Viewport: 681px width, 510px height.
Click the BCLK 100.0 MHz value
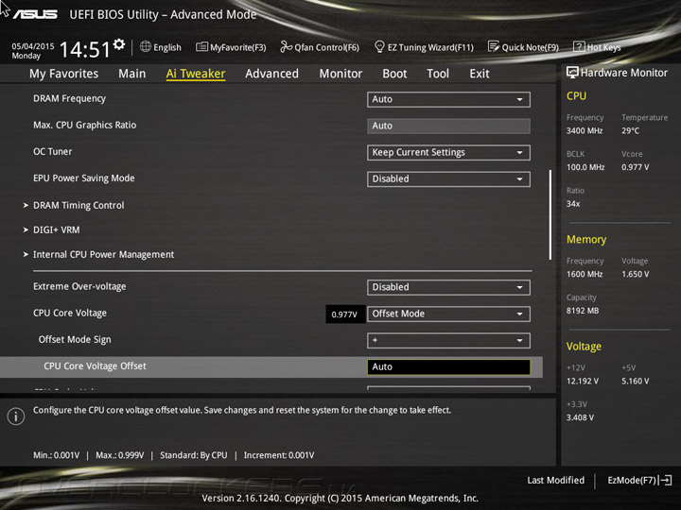click(x=585, y=167)
